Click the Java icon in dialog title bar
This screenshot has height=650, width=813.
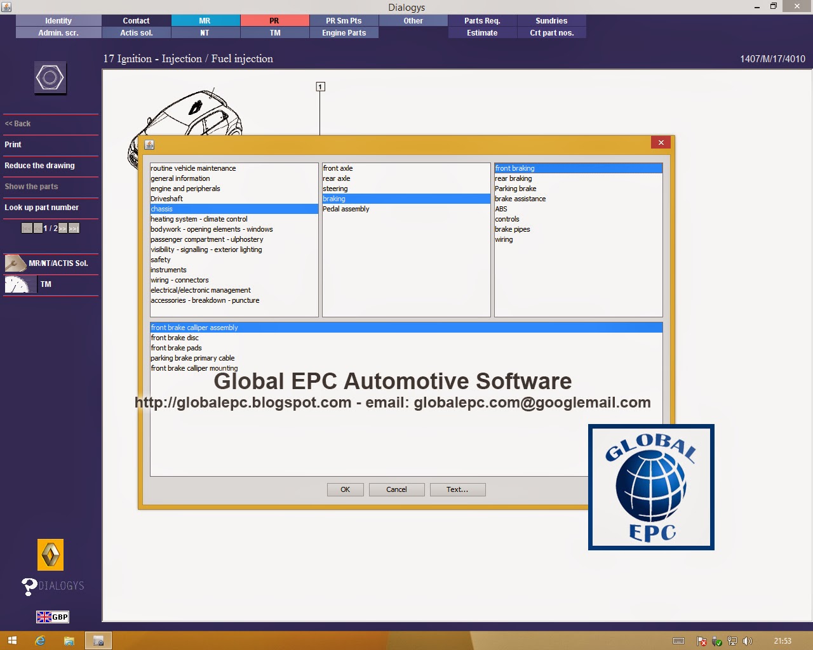[x=149, y=145]
